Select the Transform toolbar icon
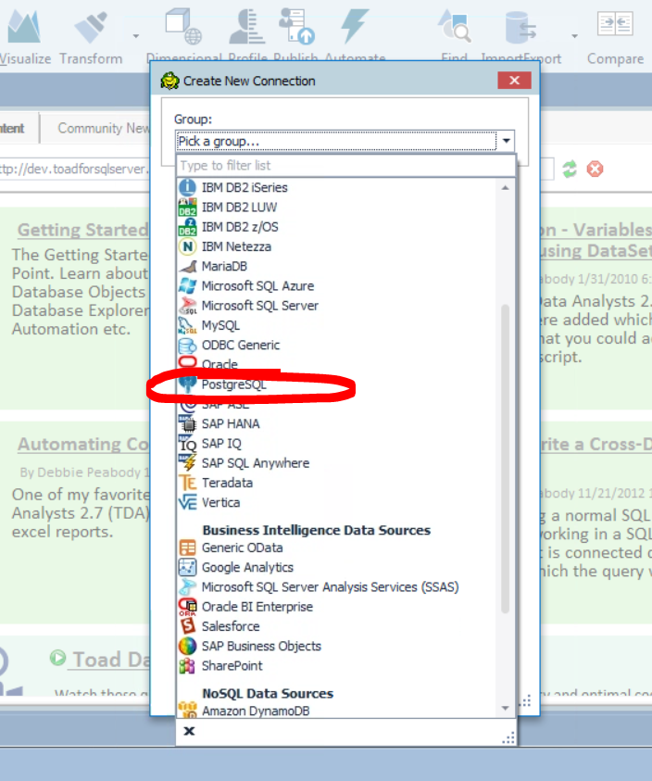652x781 pixels. click(91, 28)
